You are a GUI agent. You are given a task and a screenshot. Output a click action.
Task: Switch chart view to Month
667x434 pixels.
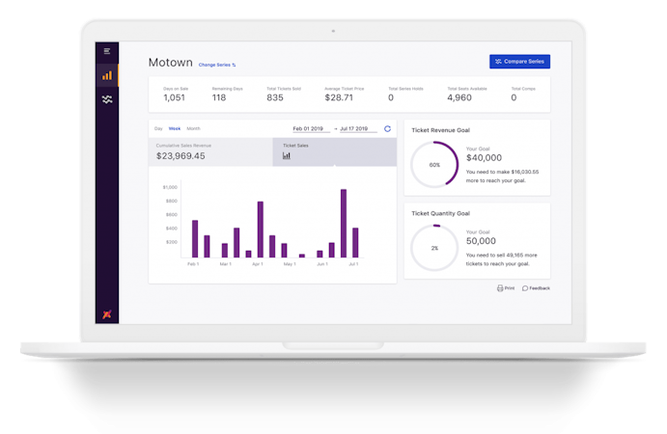click(193, 128)
